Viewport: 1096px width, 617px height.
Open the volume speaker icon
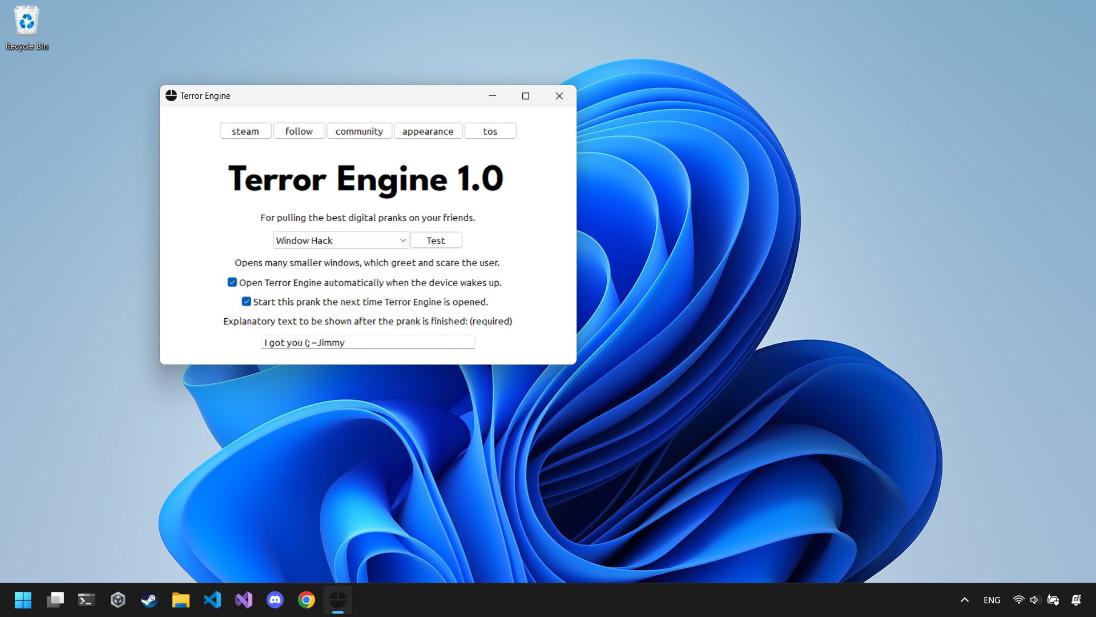click(1035, 600)
